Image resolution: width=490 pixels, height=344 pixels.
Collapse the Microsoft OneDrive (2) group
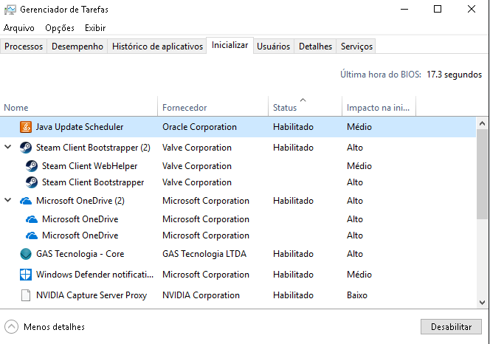pyautogui.click(x=8, y=200)
